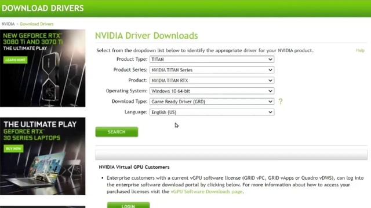Open the Help link at top right
Screen dimensions: 371x208
(x=360, y=50)
